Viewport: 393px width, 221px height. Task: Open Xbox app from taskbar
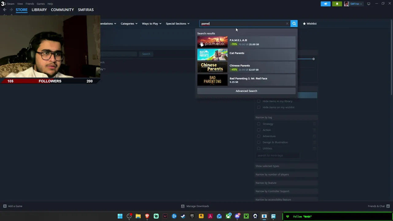228,216
